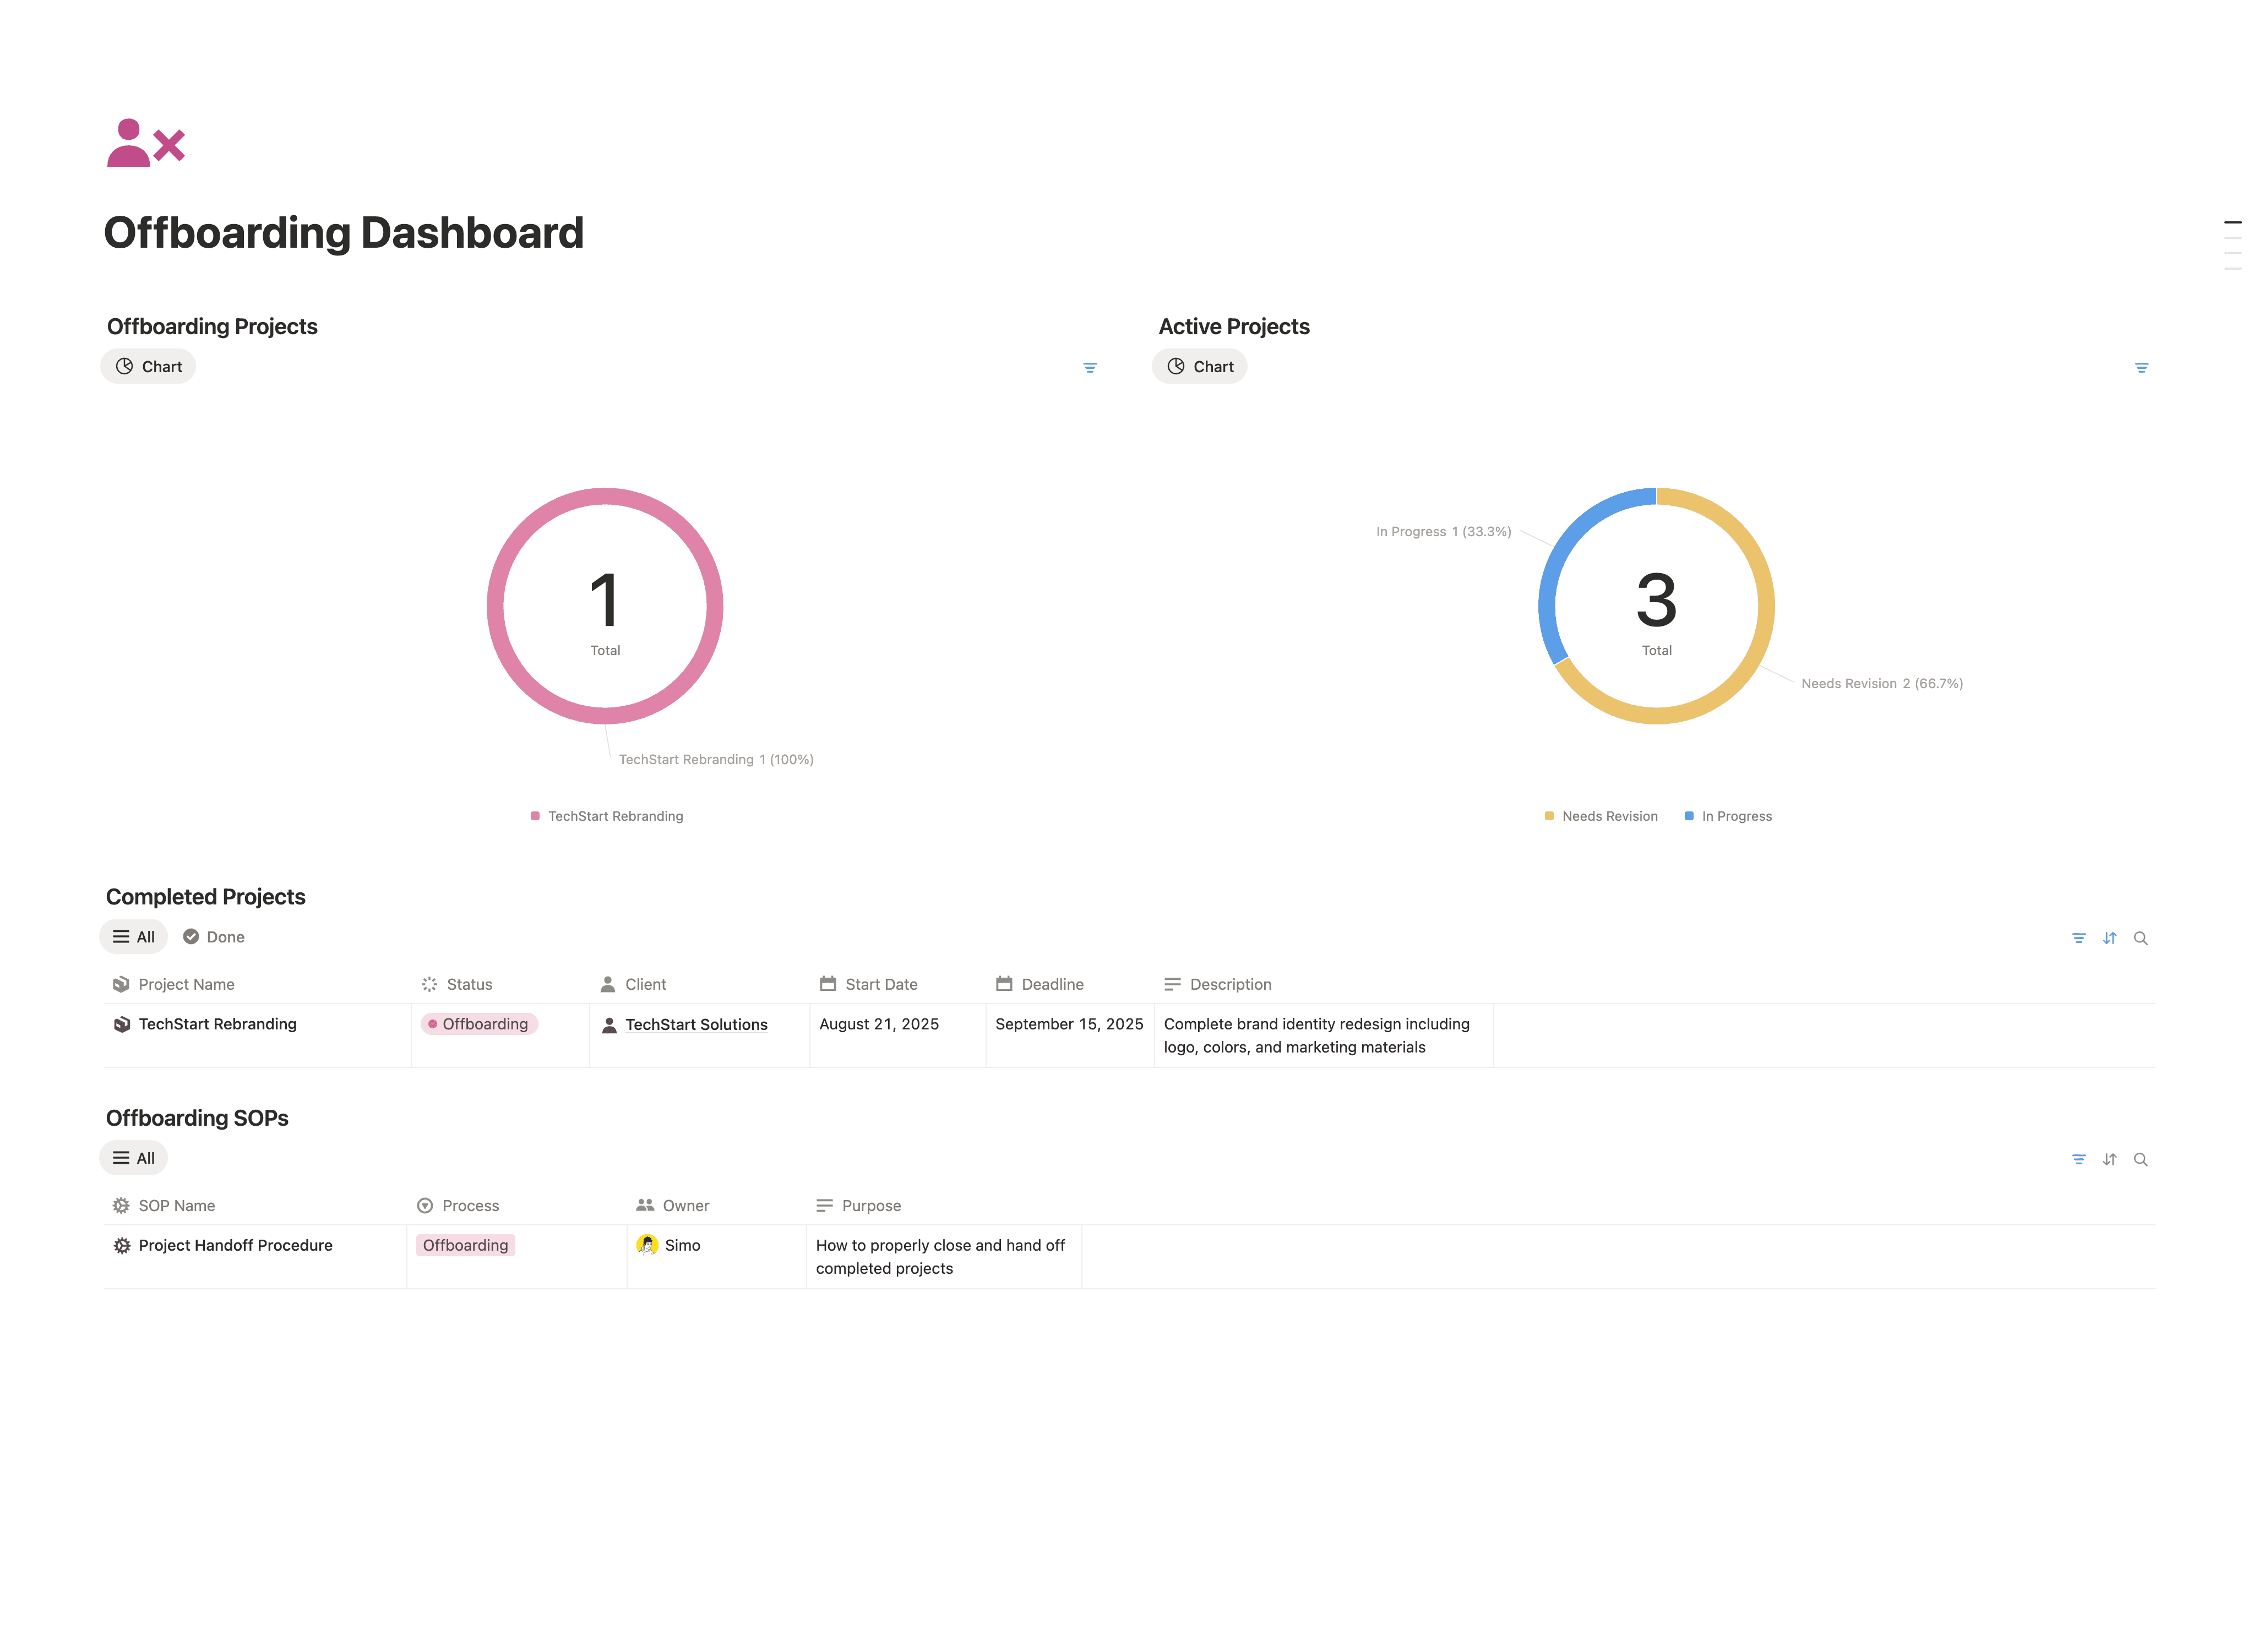The width and height of the screenshot is (2264, 1652).
Task: Open Completed Projects filter icon
Action: pos(2078,938)
